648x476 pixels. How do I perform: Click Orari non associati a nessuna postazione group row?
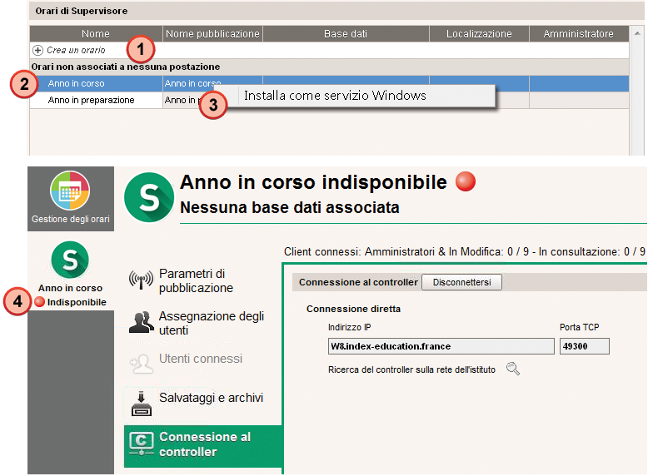[x=329, y=67]
